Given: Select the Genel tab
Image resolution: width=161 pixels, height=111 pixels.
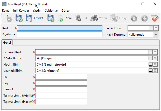Looking at the screenshot, I should (x=7, y=43).
